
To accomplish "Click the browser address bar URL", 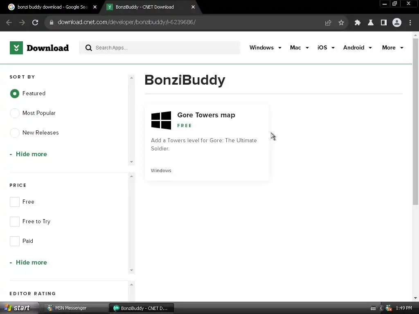I will (x=126, y=22).
